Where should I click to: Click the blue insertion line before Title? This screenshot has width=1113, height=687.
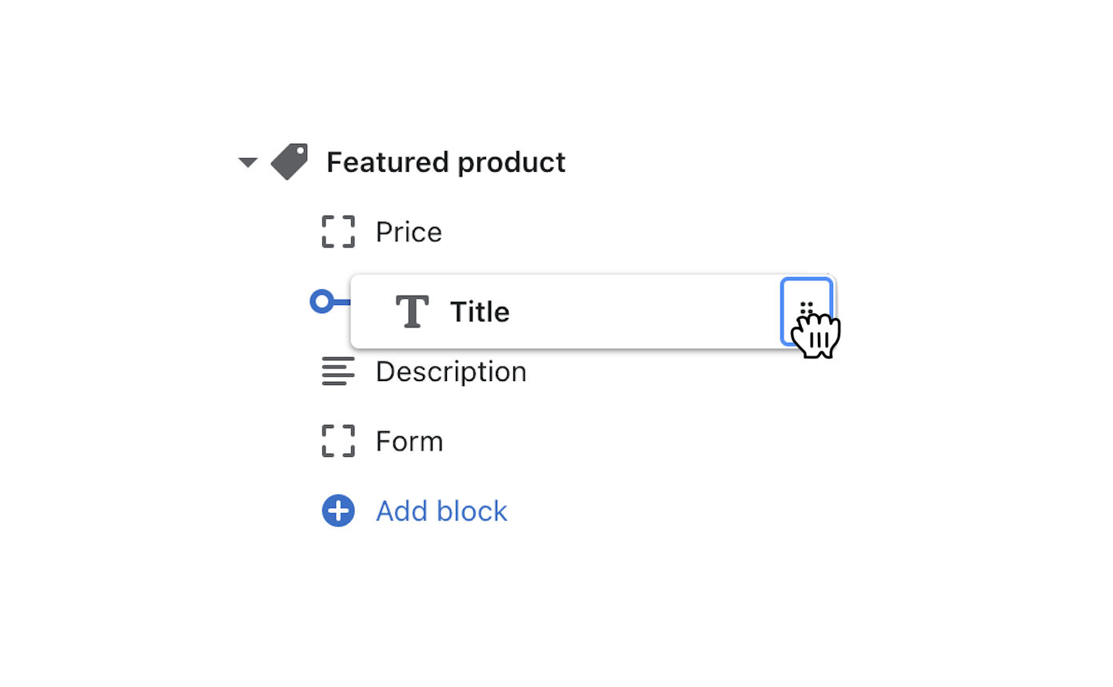pyautogui.click(x=341, y=302)
